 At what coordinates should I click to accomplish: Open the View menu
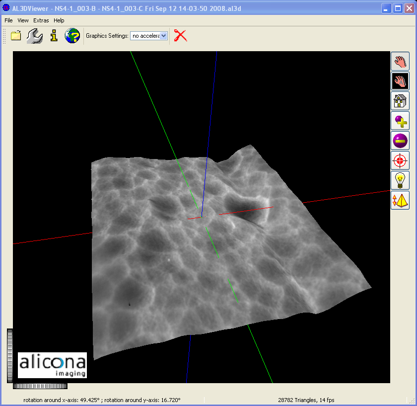[23, 20]
